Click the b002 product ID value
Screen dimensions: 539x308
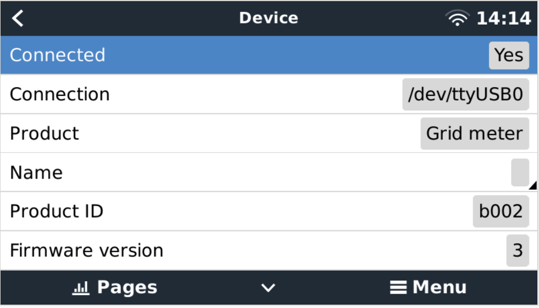pyautogui.click(x=500, y=211)
